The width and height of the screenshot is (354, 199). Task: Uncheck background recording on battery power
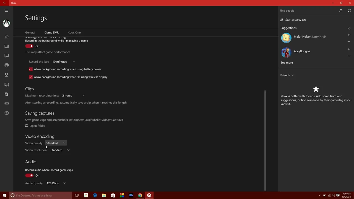[31, 69]
